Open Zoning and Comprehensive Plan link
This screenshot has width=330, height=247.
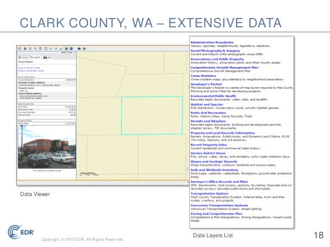[x=216, y=213]
